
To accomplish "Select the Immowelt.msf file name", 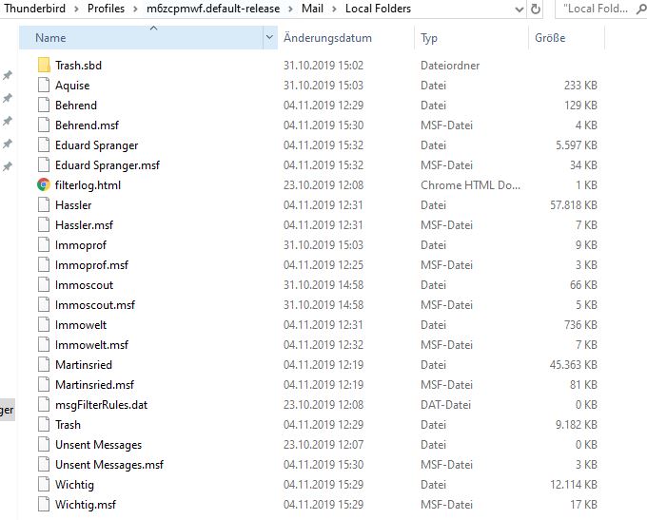I will (91, 345).
